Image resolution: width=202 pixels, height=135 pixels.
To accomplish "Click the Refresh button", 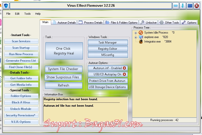I will click(63, 85).
